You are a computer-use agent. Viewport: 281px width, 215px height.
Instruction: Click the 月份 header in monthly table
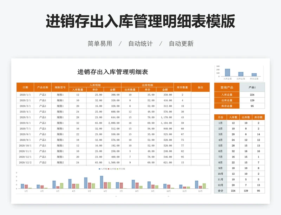pos(221,117)
